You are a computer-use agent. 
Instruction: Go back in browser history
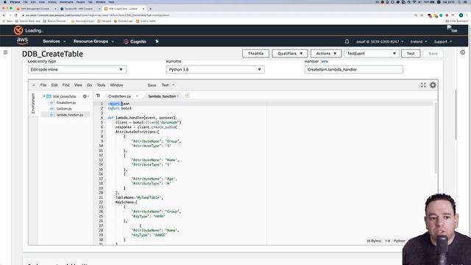4,15
